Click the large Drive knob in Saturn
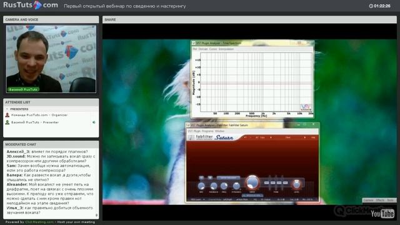Screen dimensions: 400x225 (x=252, y=182)
